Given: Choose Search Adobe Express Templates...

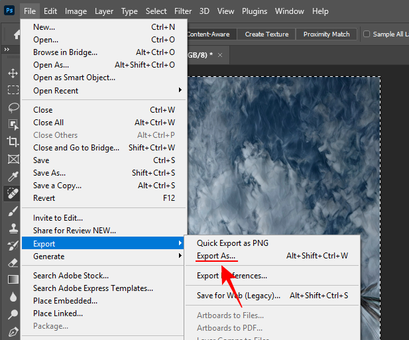Looking at the screenshot, I should (104, 288).
